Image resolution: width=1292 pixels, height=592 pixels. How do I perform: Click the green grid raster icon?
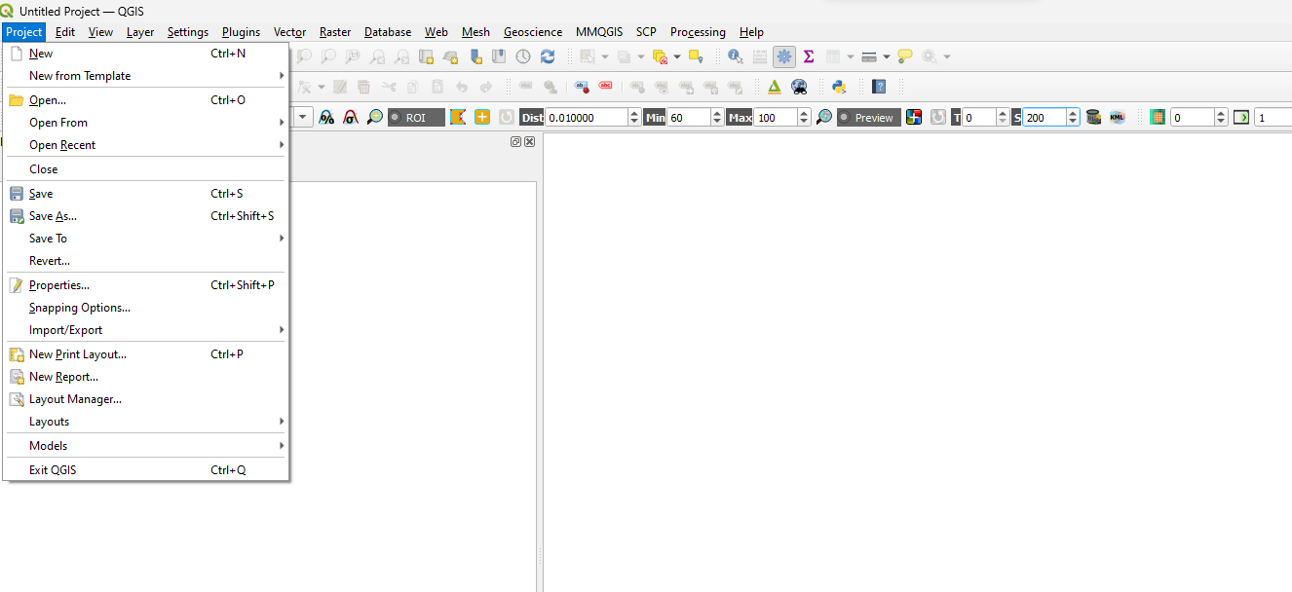coord(1158,117)
